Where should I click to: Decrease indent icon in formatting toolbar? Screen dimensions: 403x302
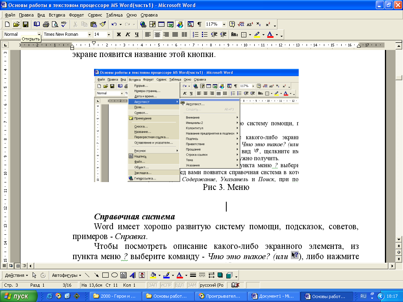click(214, 35)
